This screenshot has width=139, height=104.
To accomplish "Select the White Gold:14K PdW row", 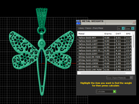I will tap(105, 70).
